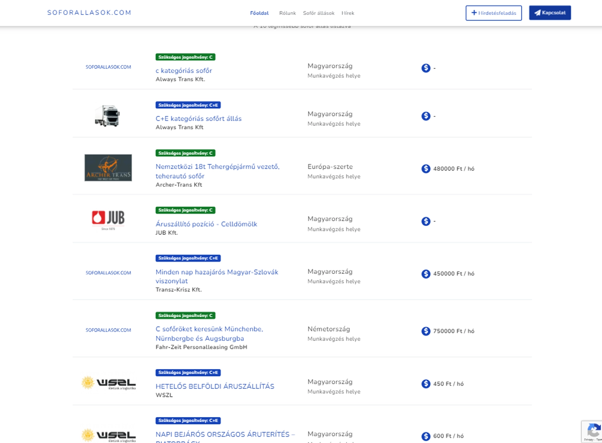Click SOFORALLASOK.COM logo beside Fahr-Zeit listing

click(x=108, y=330)
